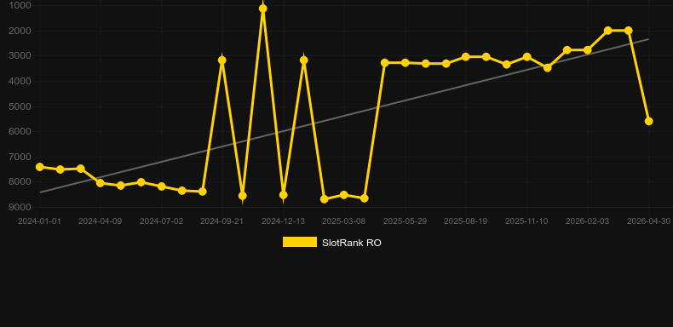Click the final data point at 2026-04-30

coord(649,122)
